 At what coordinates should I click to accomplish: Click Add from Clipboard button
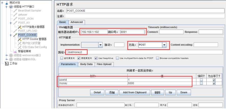pos(135,92)
